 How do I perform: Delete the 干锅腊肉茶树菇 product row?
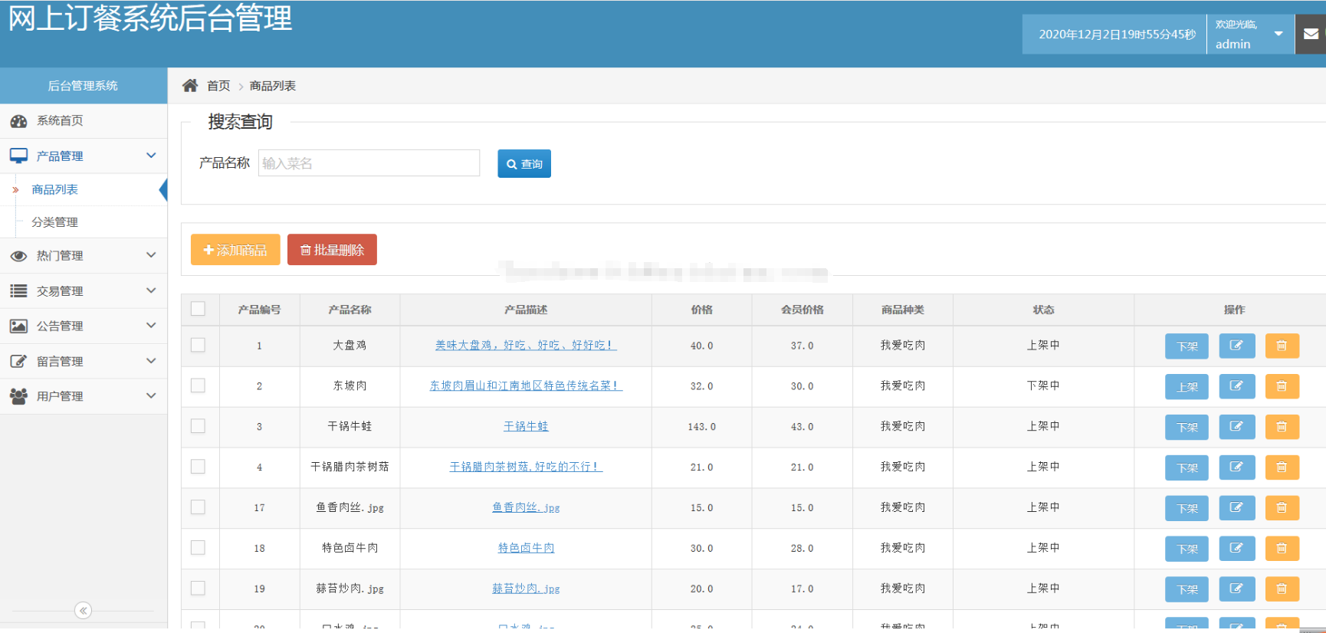(1282, 467)
